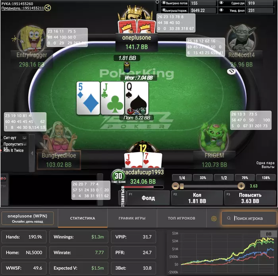Click the Повысить 3.63 BB button
Viewport: 278px width, 276px height.
tap(250, 198)
